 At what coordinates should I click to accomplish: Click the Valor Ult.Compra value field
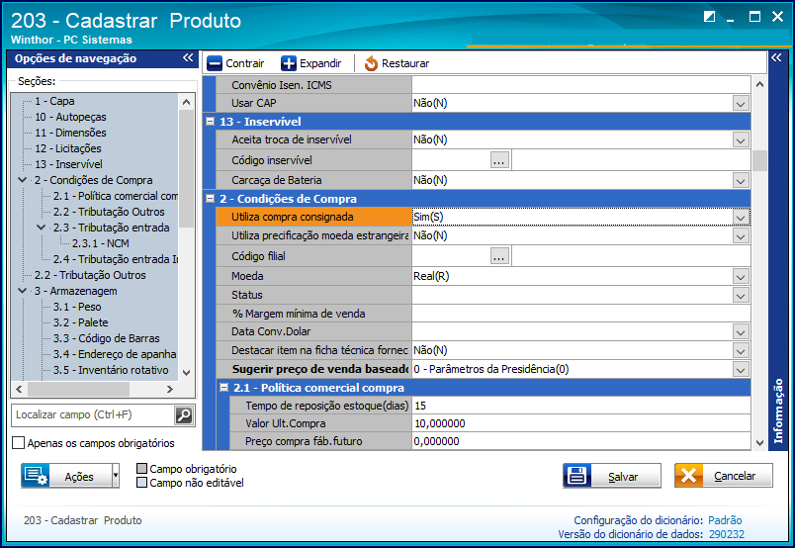pos(581,423)
